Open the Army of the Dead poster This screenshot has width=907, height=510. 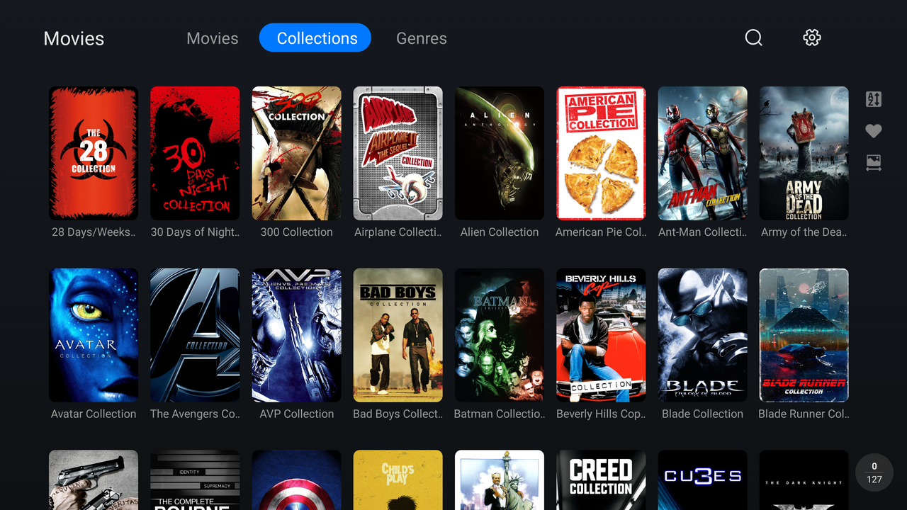coord(804,153)
